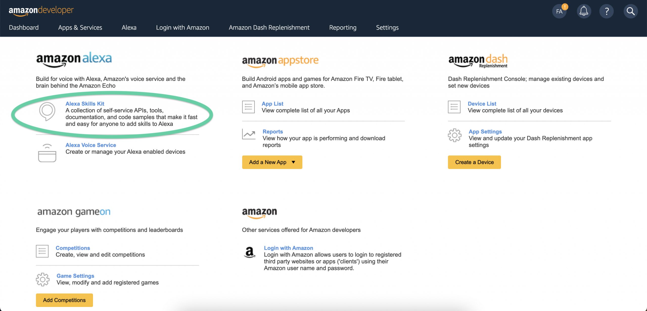Open the Reporting menu item
The width and height of the screenshot is (647, 311).
tap(343, 27)
